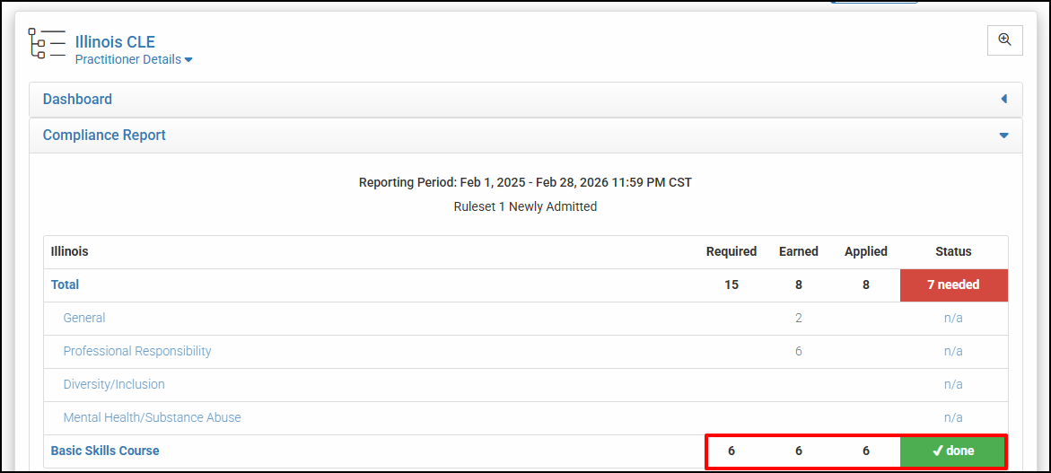Click the Earned value 2 in General row
Screen dimensions: 1051x473
tap(798, 319)
